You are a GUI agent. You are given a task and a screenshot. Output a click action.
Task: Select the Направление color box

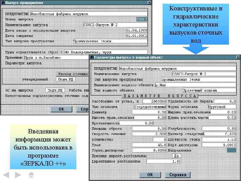(232, 150)
